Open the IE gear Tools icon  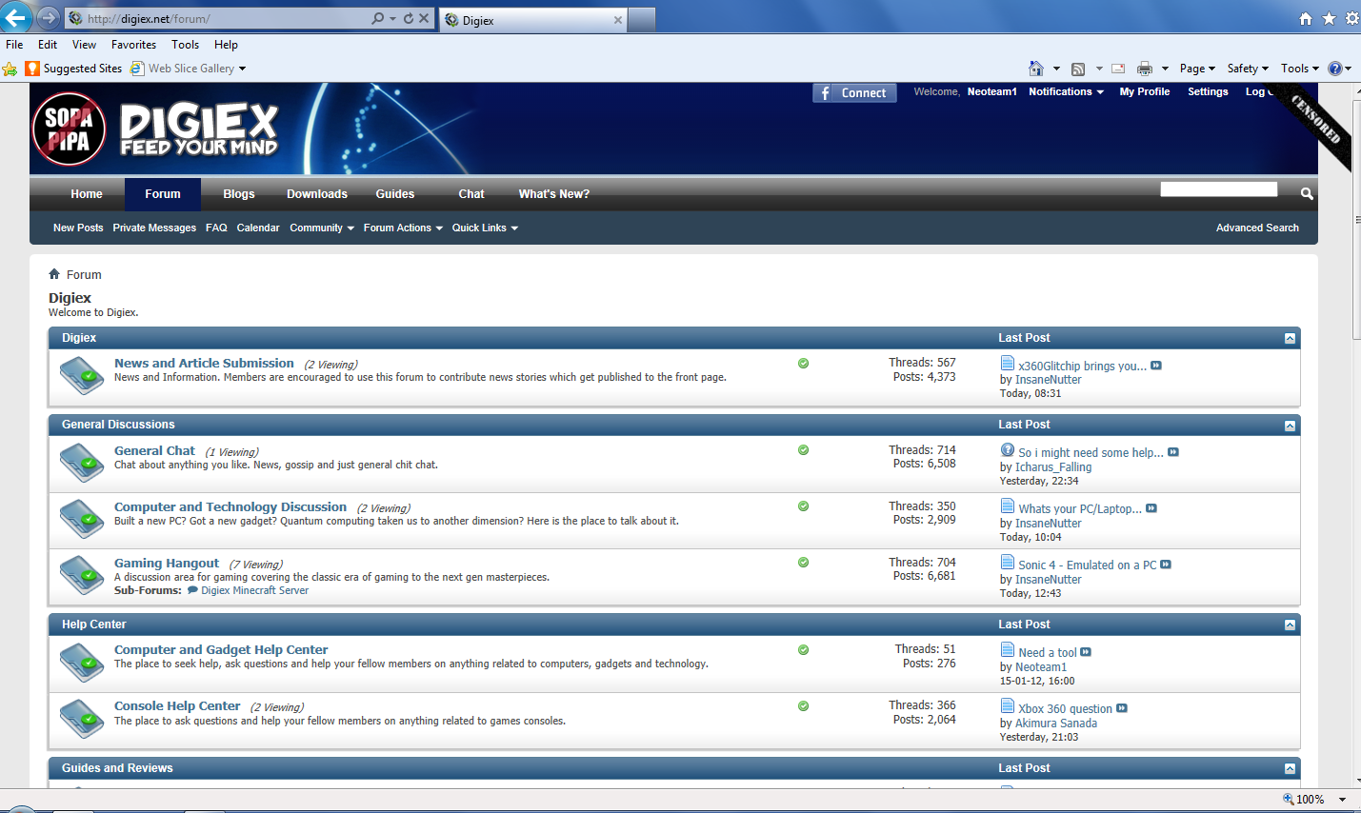tap(1352, 18)
